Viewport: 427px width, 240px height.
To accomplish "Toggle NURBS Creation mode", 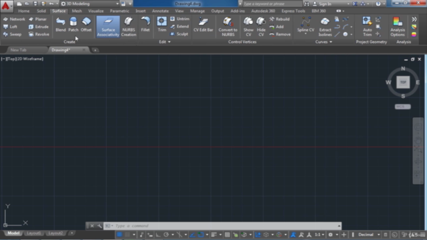I will pos(129,27).
